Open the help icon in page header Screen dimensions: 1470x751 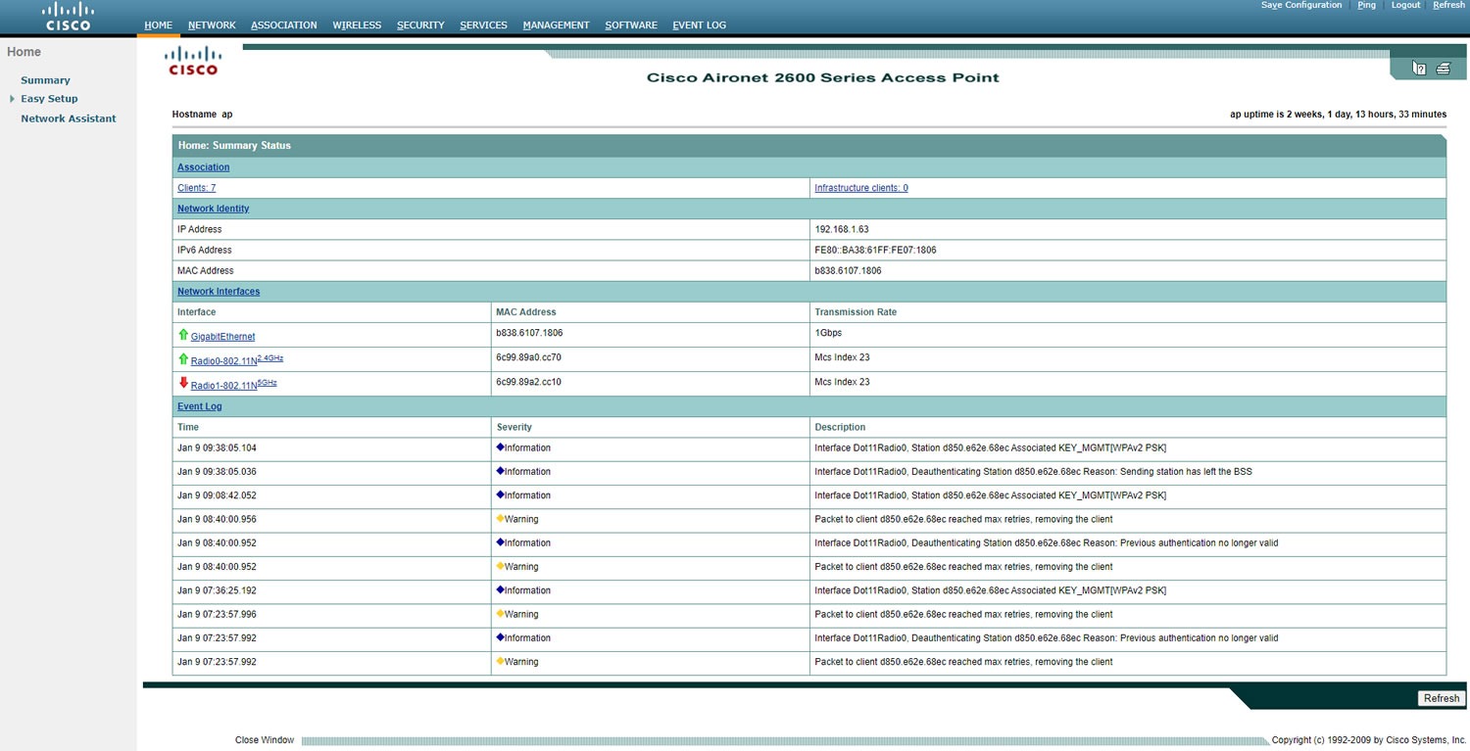[1418, 69]
